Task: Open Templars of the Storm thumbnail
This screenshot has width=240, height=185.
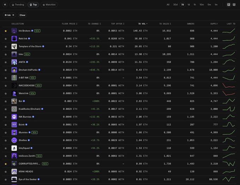Action: tap(14, 46)
